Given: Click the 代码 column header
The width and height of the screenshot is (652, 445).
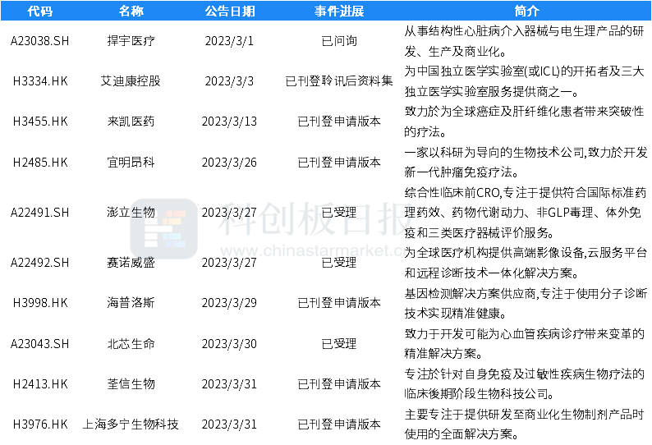Looking at the screenshot, I should [x=40, y=11].
